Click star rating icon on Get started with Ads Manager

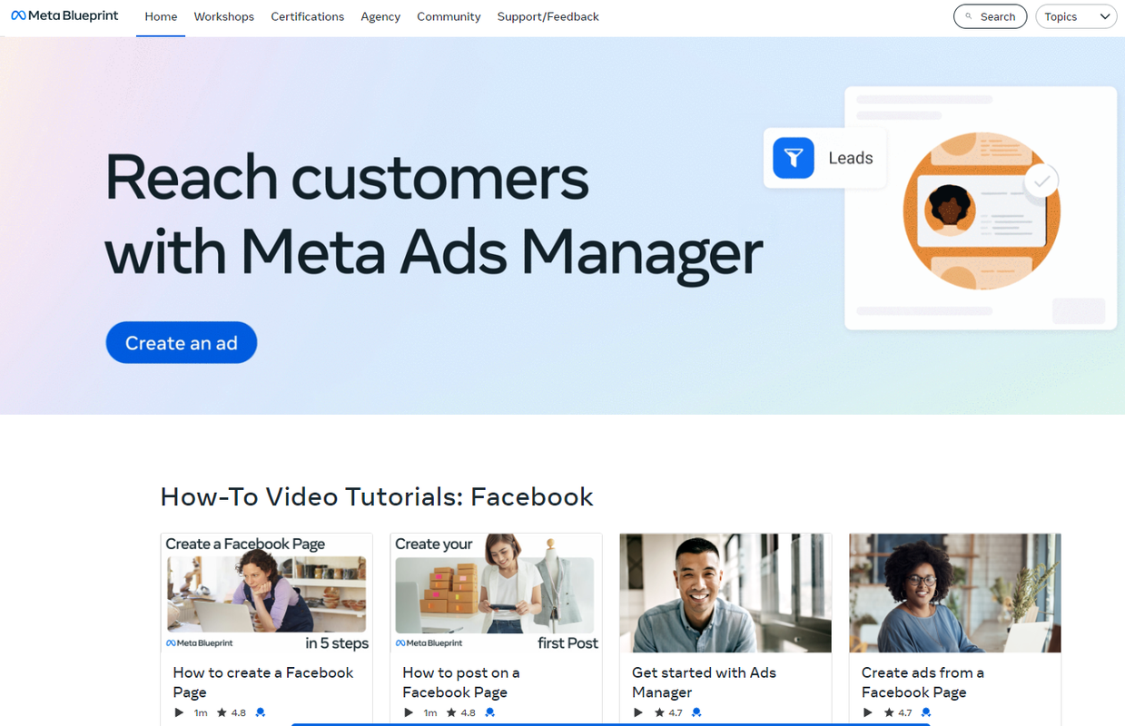(659, 712)
